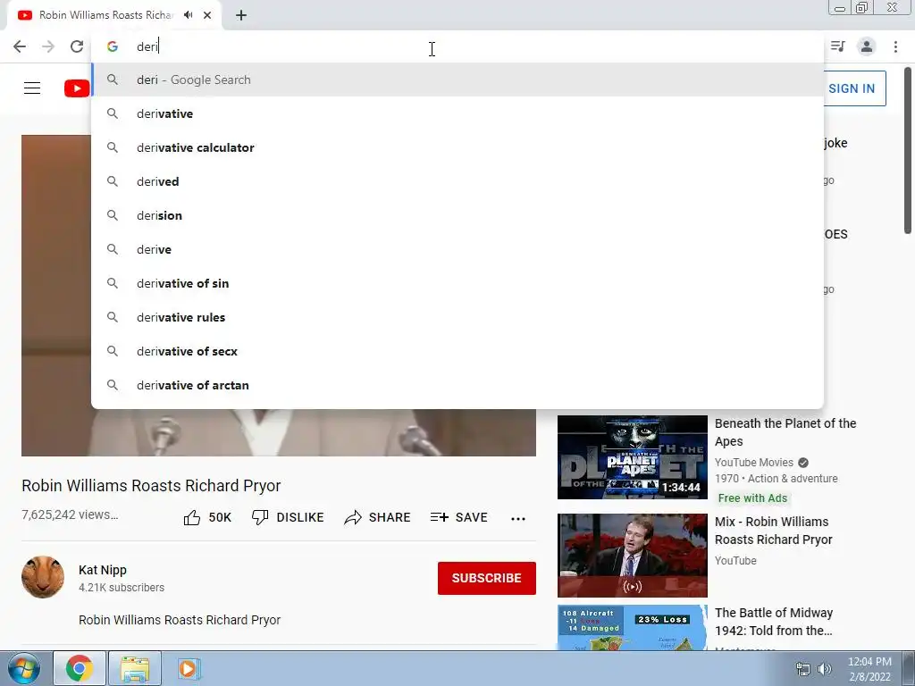Click the Chrome icon in the taskbar
Image resolution: width=915 pixels, height=686 pixels.
coord(80,668)
